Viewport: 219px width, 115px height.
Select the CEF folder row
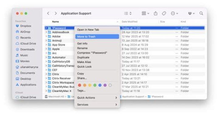coord(125,70)
